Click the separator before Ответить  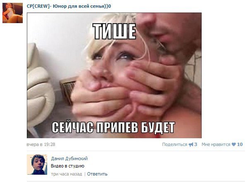pyautogui.click(x=85, y=174)
